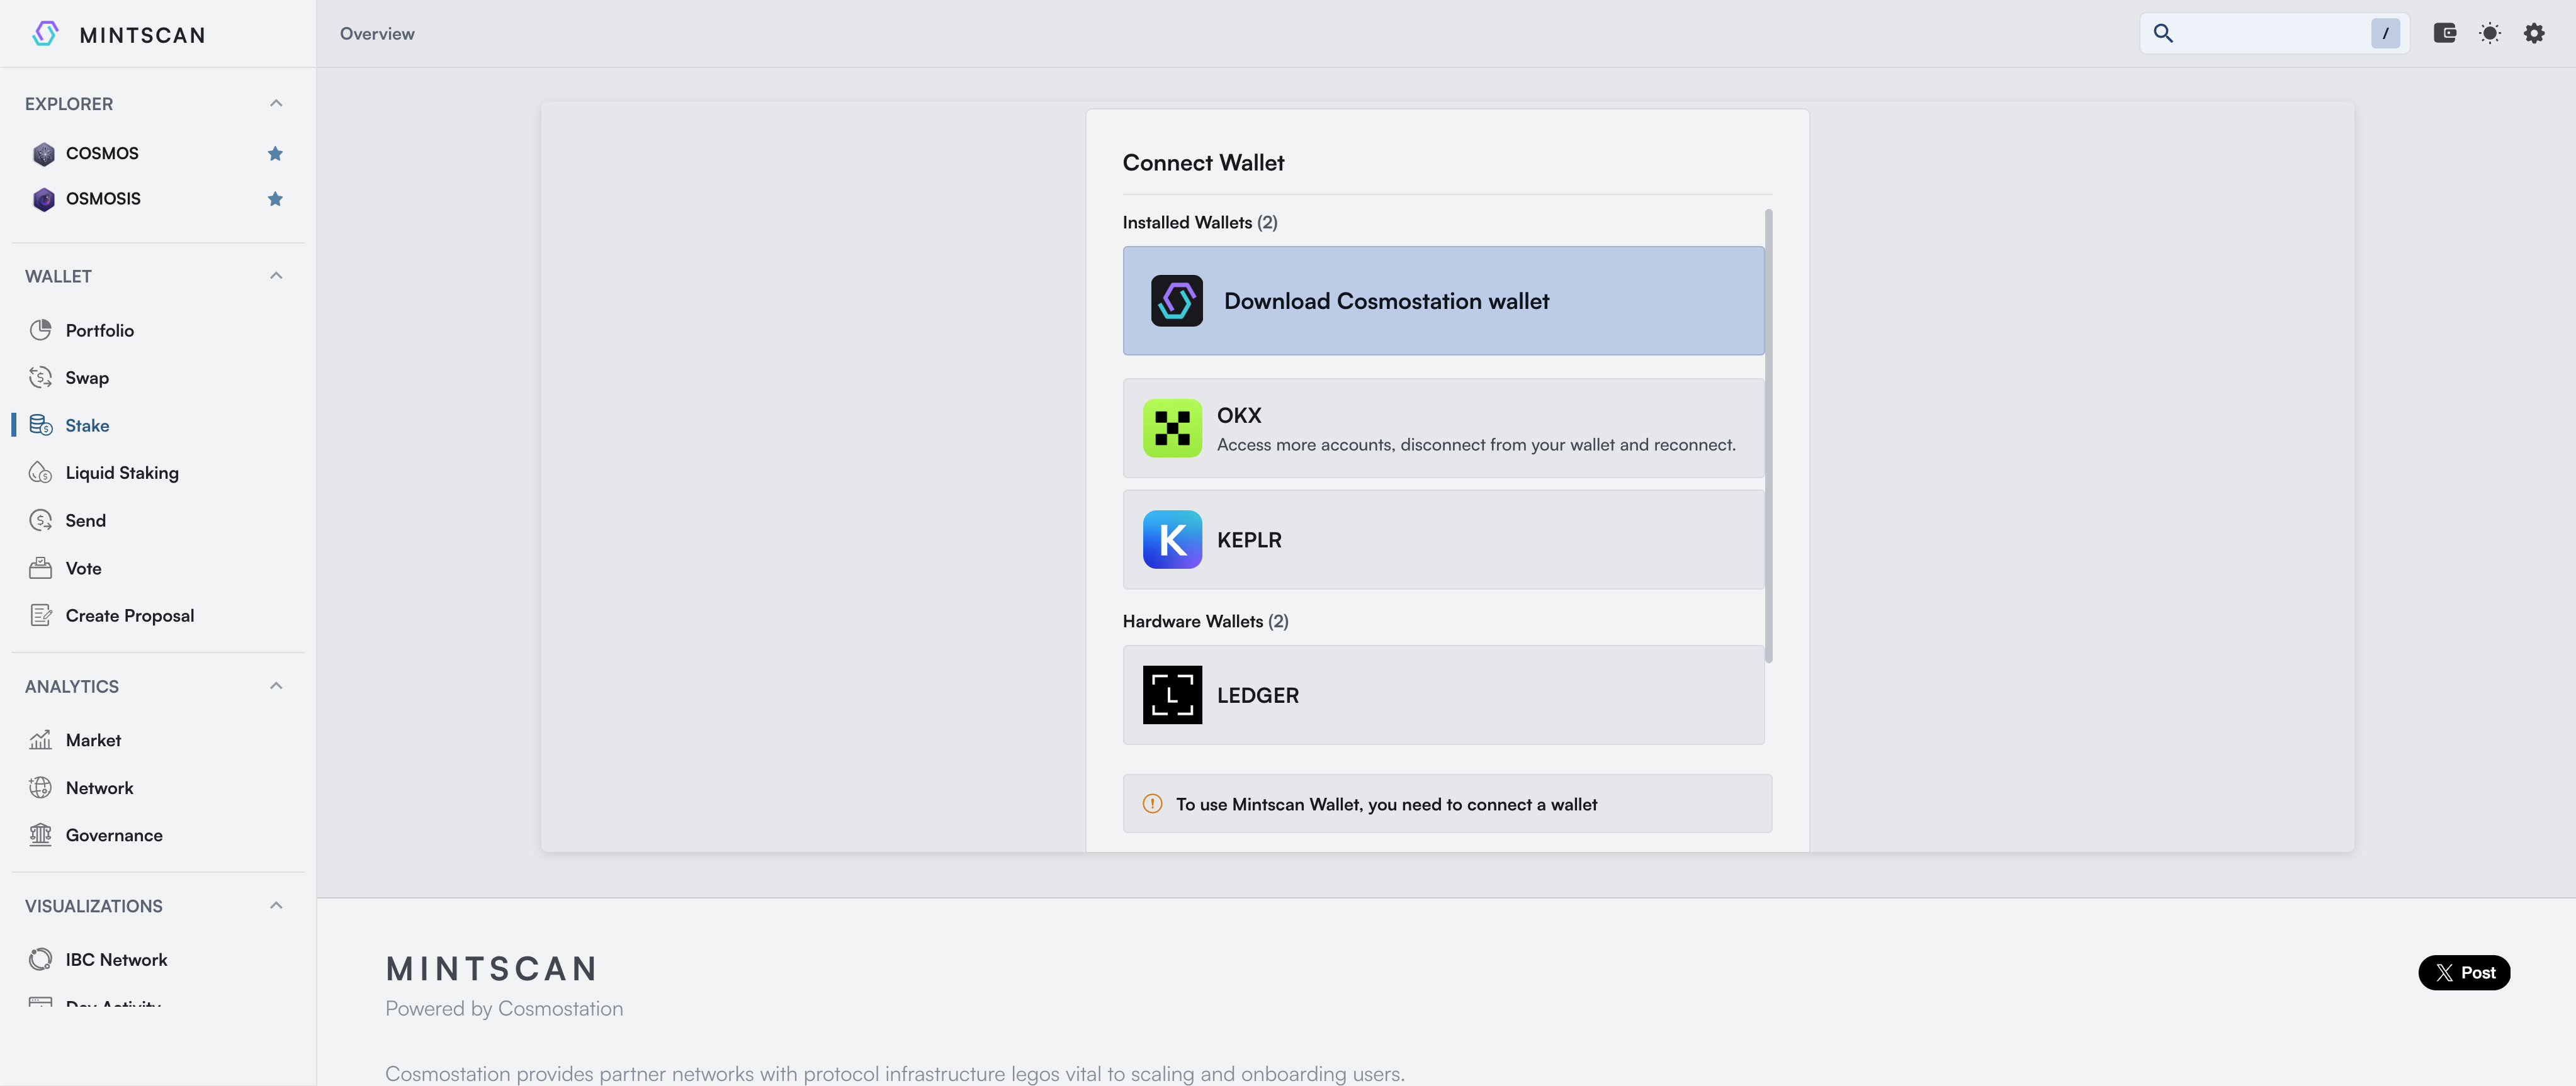The height and width of the screenshot is (1086, 2576).
Task: Switch to the Stake menu item
Action: point(85,425)
